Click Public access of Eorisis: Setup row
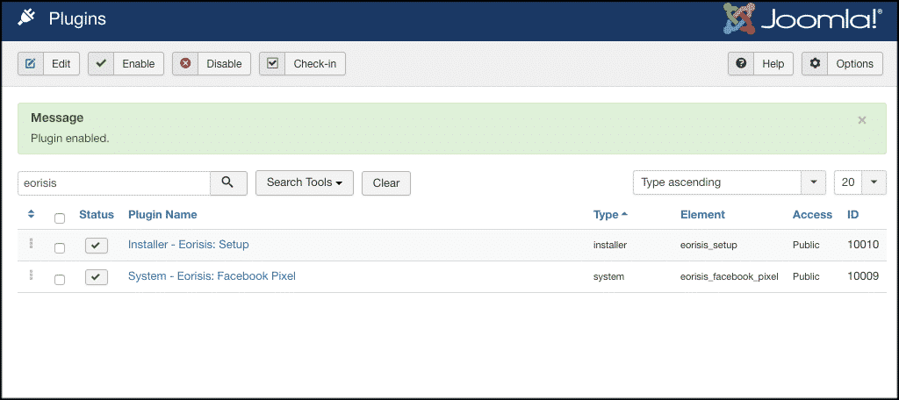Screen dimensions: 899x400 (806, 245)
